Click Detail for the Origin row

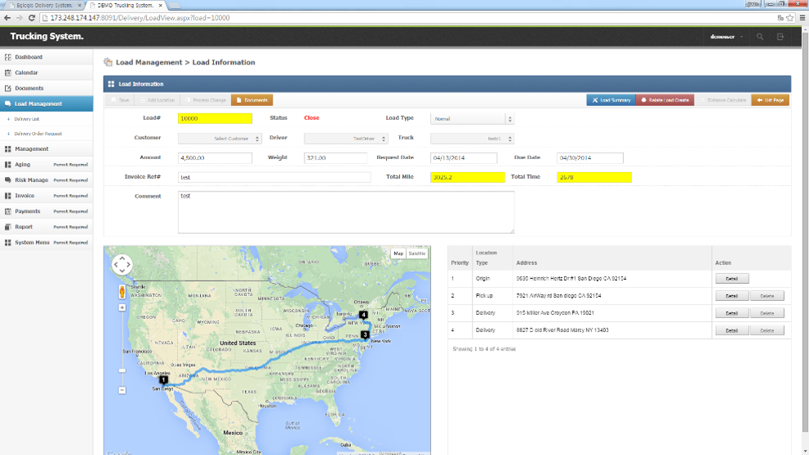click(731, 279)
